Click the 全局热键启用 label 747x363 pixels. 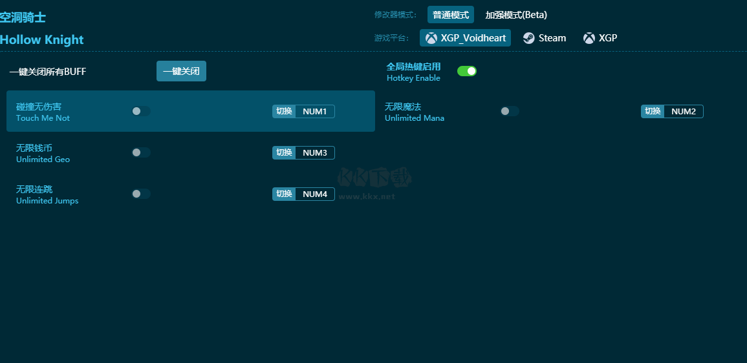click(413, 67)
